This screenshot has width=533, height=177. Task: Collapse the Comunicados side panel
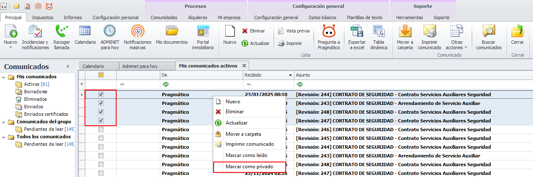point(68,67)
